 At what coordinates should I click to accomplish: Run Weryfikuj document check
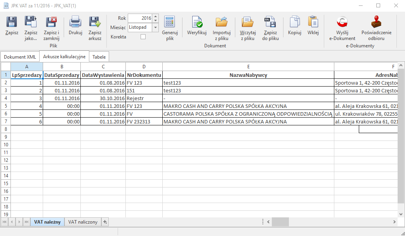(x=197, y=23)
